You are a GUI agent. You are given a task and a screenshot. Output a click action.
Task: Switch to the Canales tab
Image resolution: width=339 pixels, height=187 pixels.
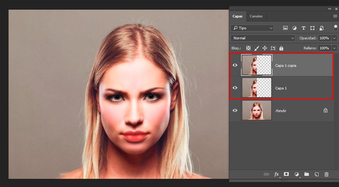[x=256, y=16]
